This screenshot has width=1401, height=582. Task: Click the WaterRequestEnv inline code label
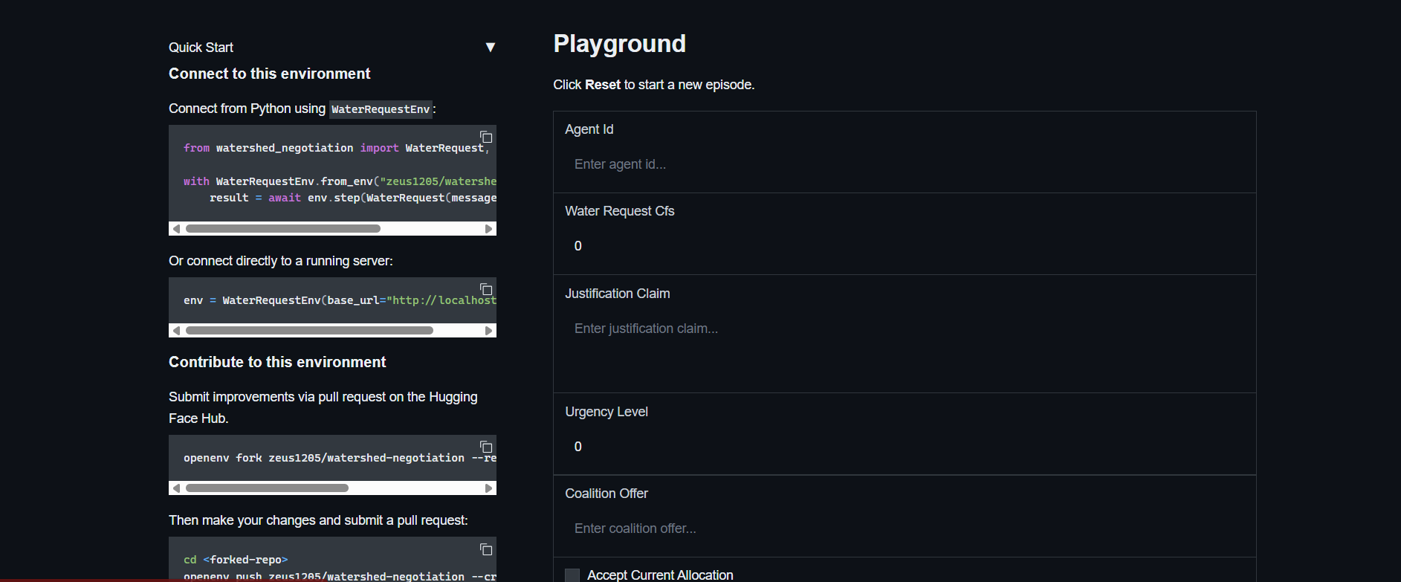click(381, 109)
